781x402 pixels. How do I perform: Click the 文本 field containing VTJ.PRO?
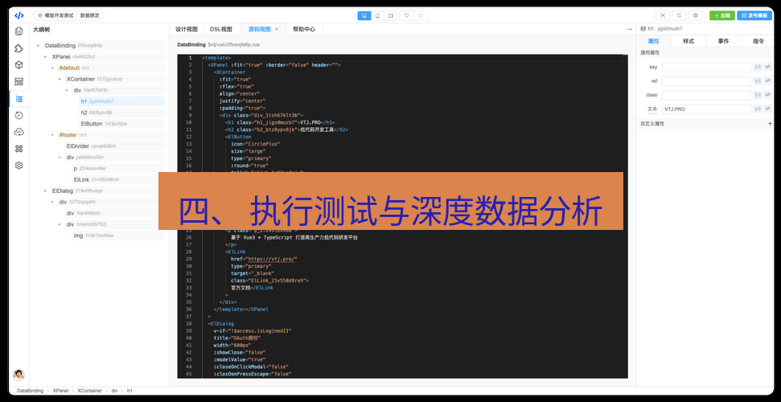pos(707,109)
